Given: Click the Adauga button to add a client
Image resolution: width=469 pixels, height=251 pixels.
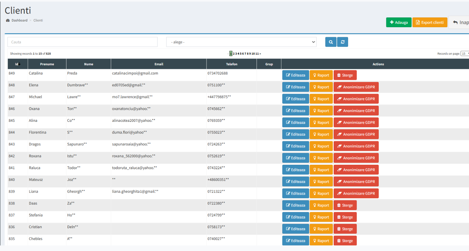Looking at the screenshot, I should [398, 22].
